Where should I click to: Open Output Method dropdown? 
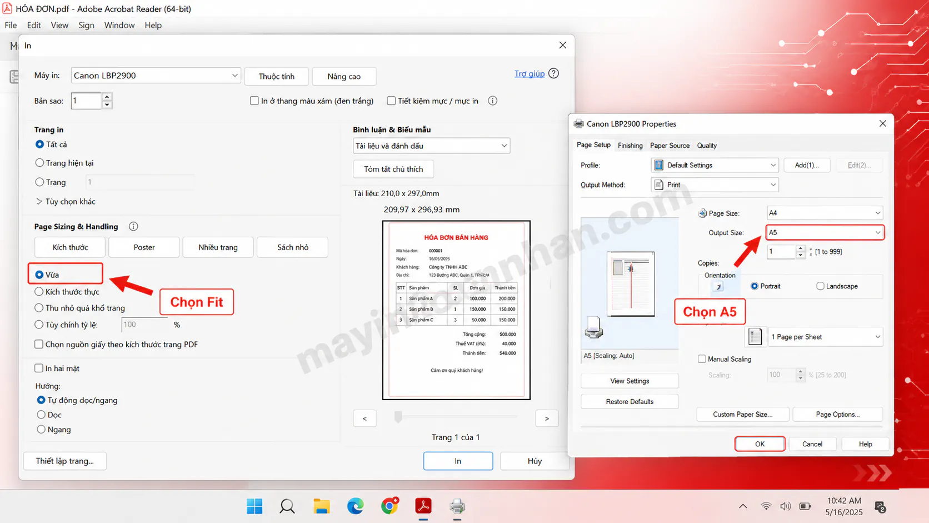tap(715, 185)
